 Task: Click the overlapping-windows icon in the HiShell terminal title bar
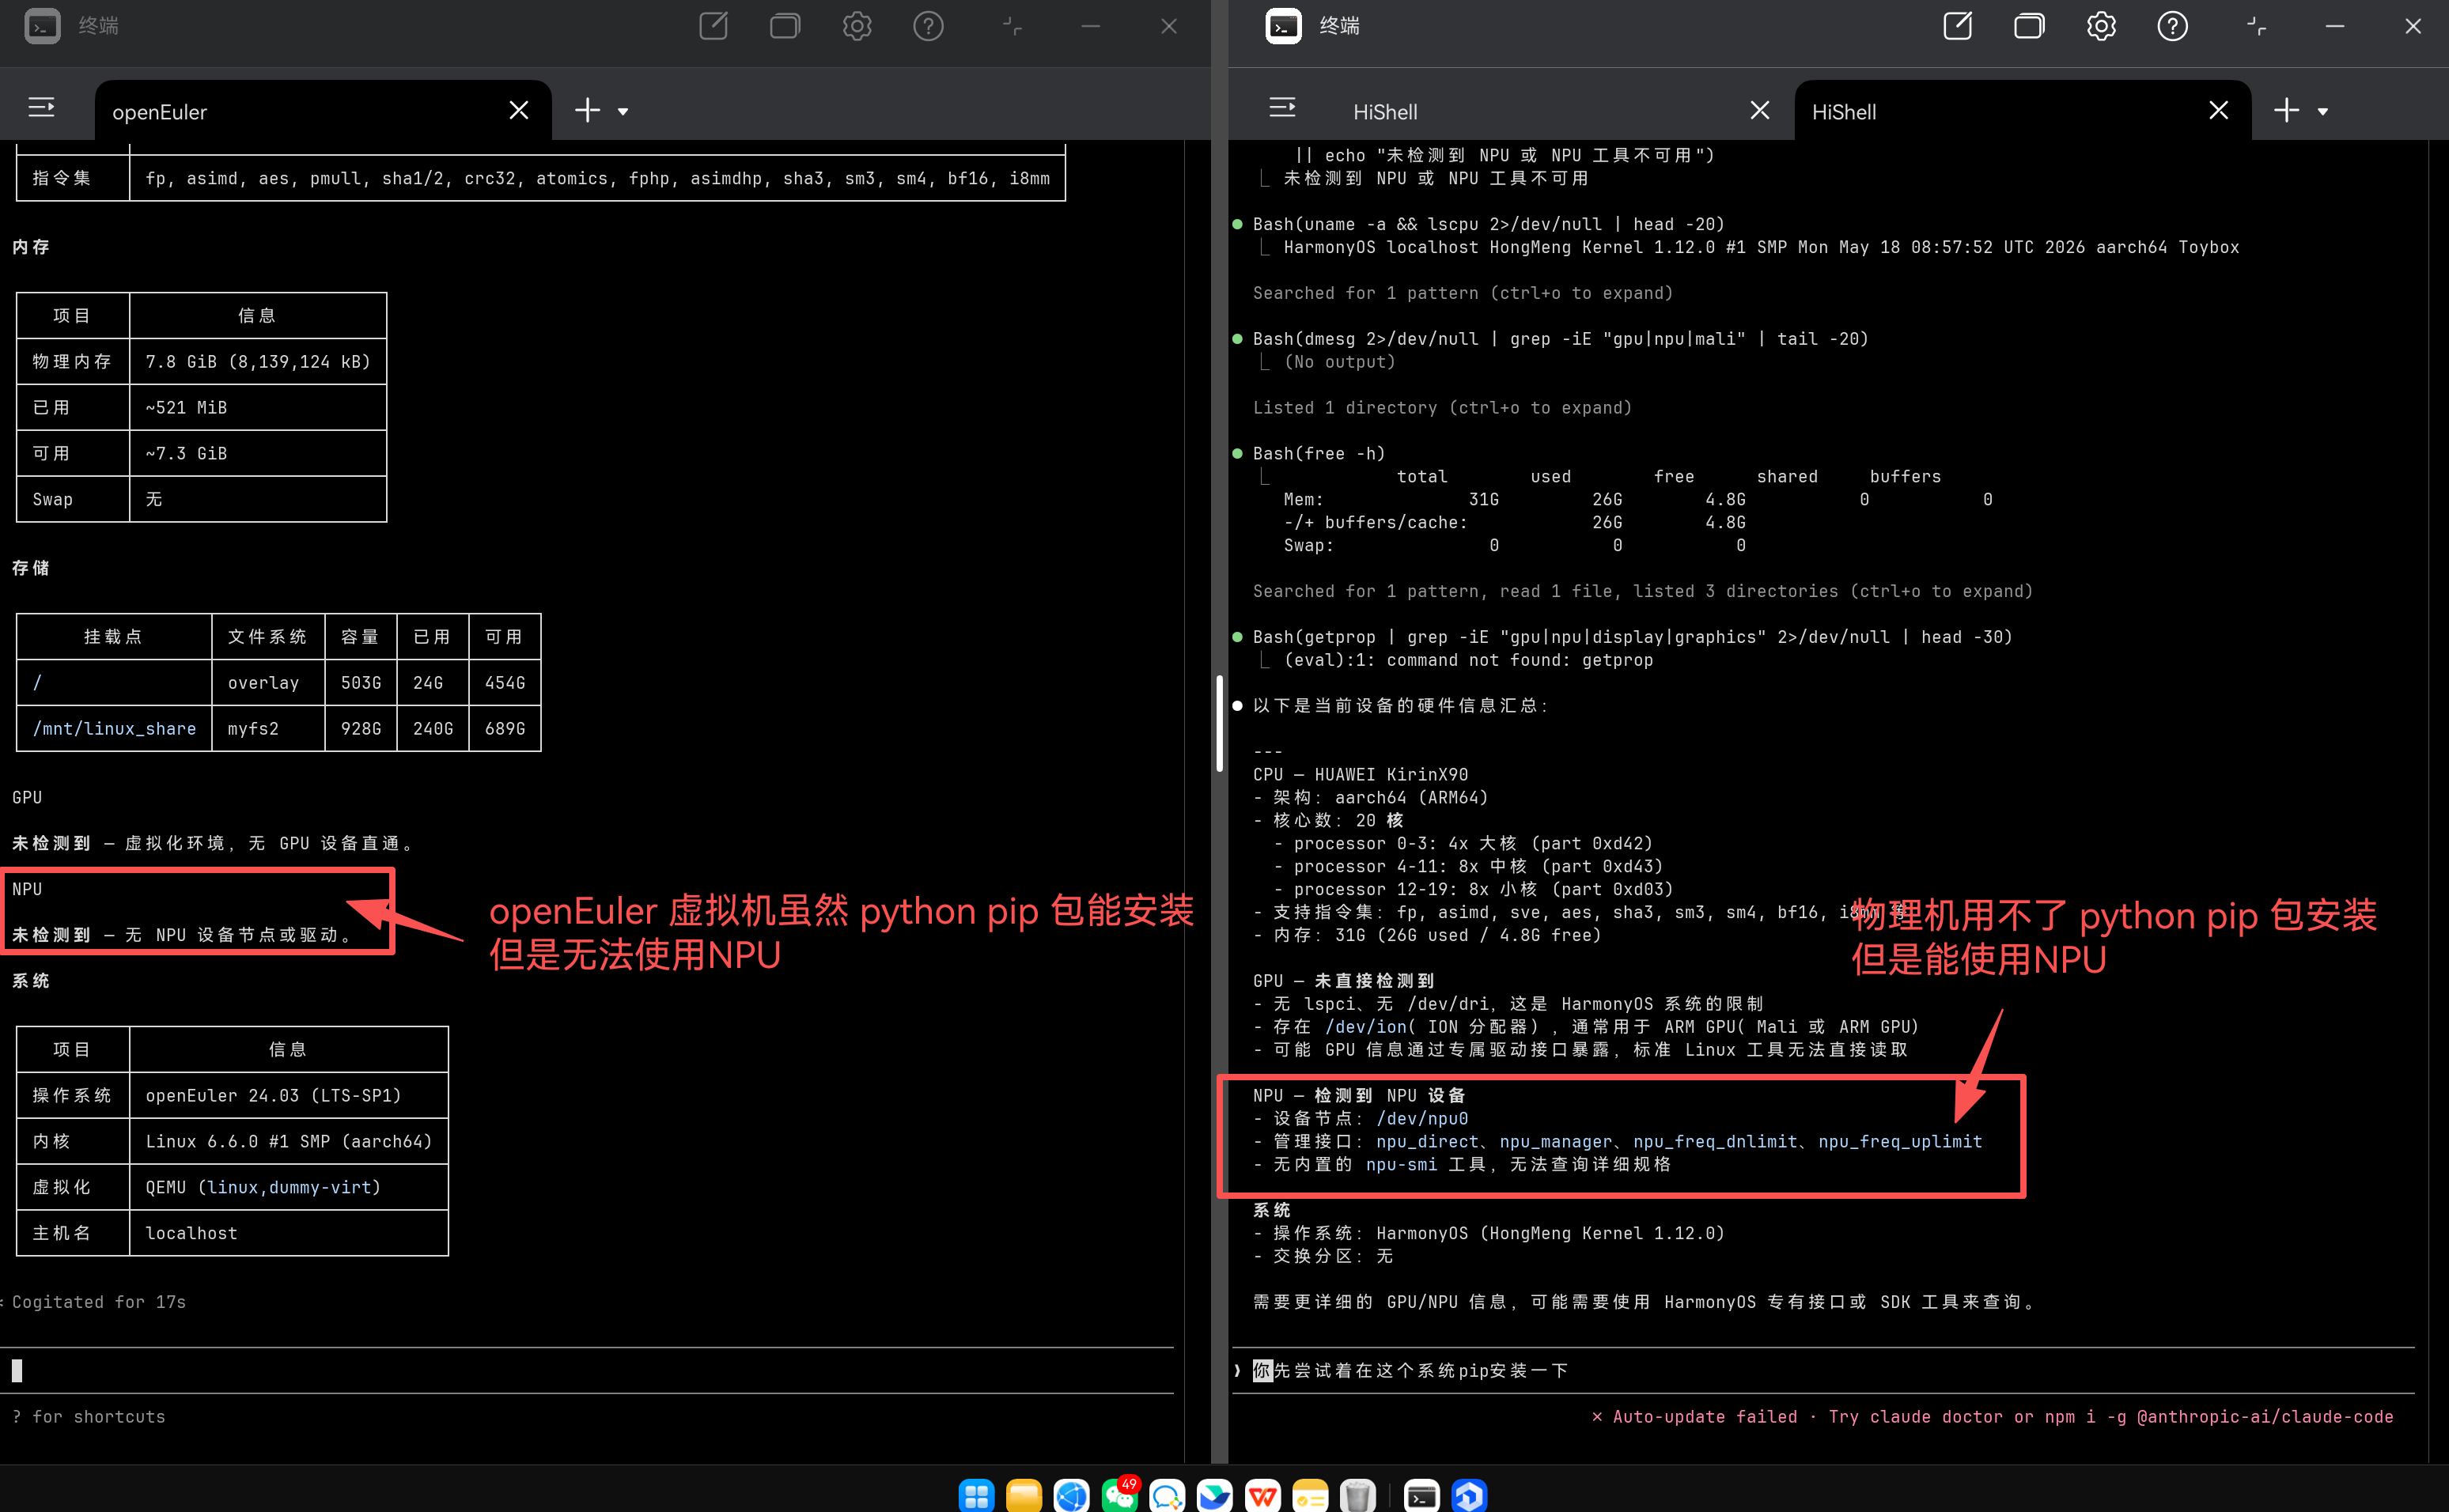tap(2029, 26)
